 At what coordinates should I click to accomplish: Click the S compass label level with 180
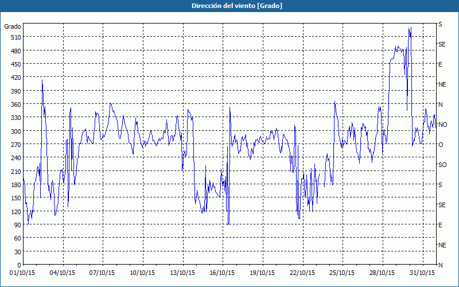tap(440, 185)
